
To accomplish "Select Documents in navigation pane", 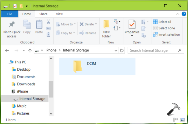I will point(24,77).
